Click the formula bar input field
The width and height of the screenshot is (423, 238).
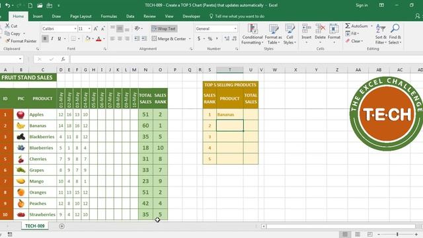tap(246, 59)
